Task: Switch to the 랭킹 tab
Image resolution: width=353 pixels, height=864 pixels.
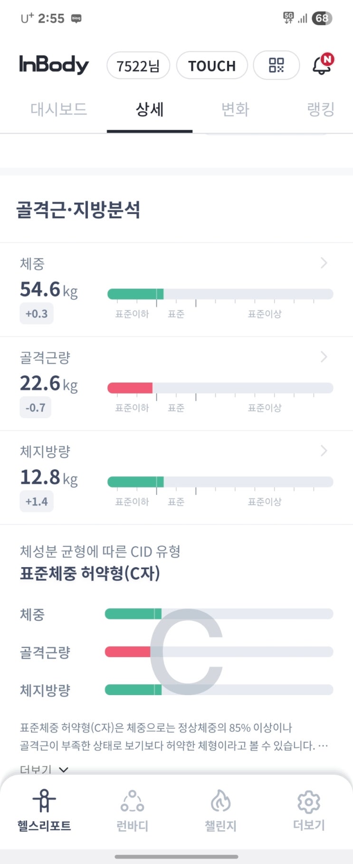Action: (321, 109)
